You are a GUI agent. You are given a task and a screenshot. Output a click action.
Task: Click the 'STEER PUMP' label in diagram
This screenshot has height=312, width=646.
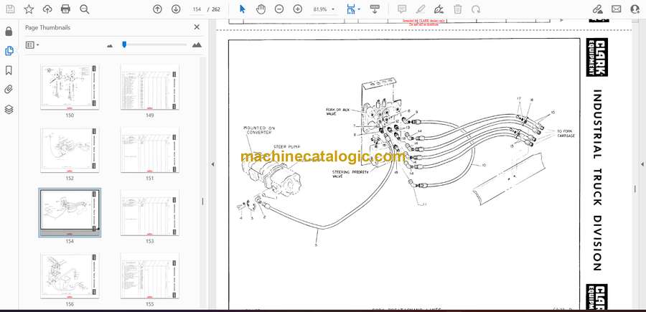[x=286, y=146]
